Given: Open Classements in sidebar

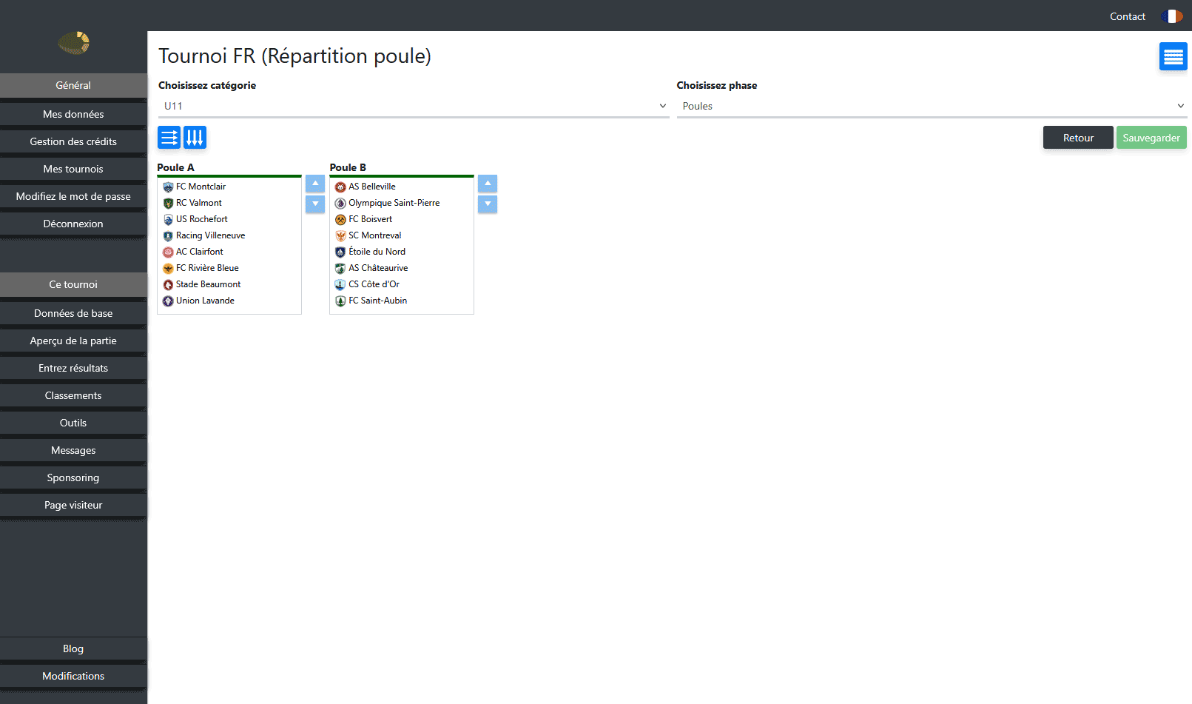Looking at the screenshot, I should tap(73, 395).
